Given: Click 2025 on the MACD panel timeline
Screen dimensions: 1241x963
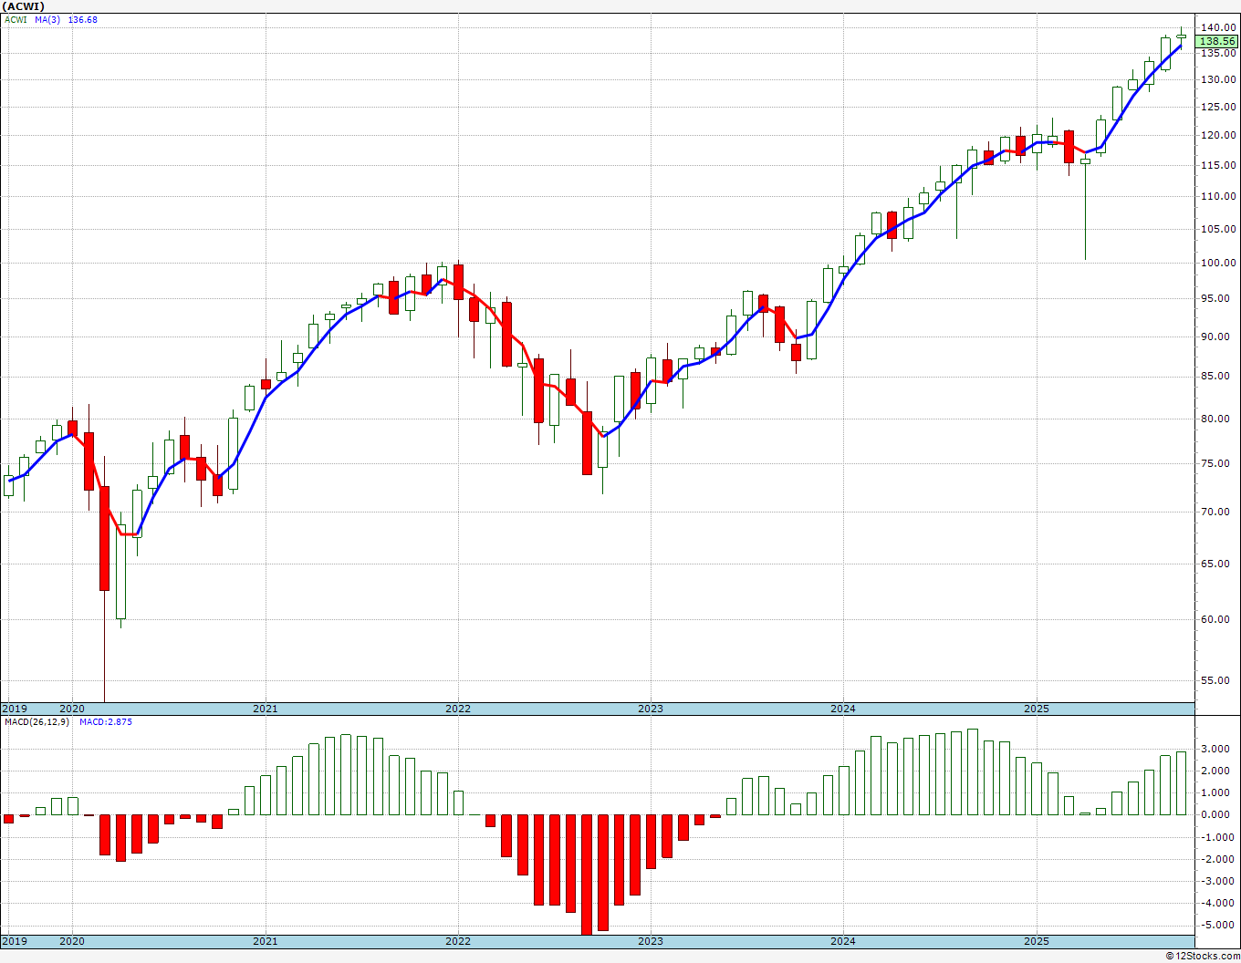Looking at the screenshot, I should pyautogui.click(x=1037, y=941).
